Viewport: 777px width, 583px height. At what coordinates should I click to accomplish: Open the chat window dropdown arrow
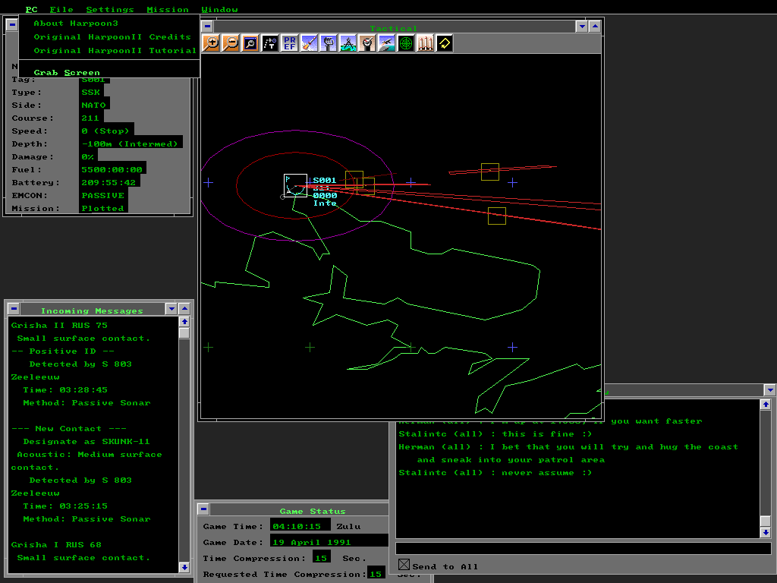click(x=770, y=390)
